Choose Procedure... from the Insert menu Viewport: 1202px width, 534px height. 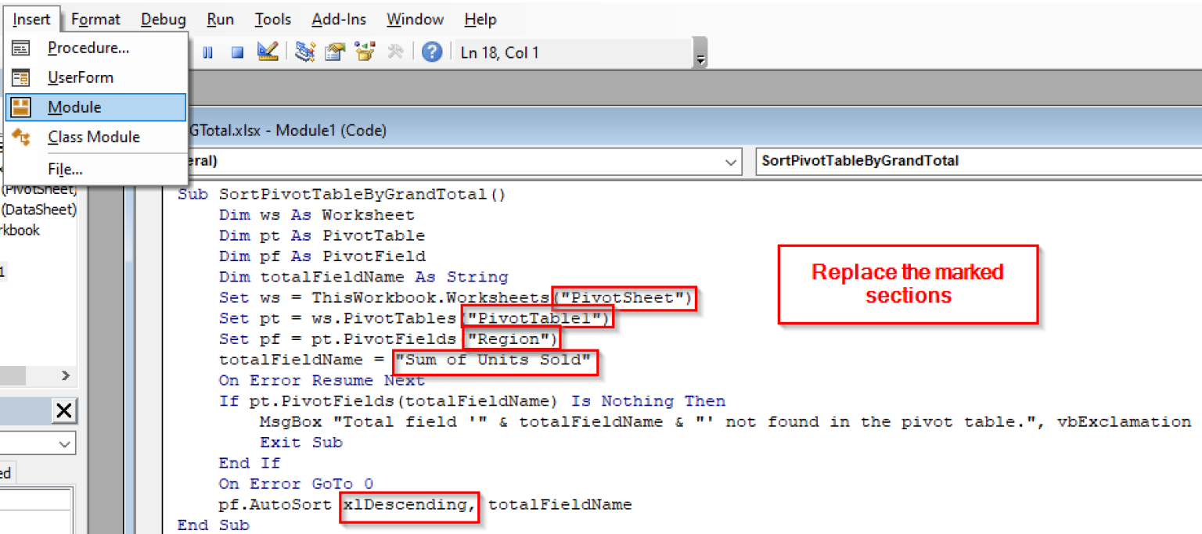point(88,48)
